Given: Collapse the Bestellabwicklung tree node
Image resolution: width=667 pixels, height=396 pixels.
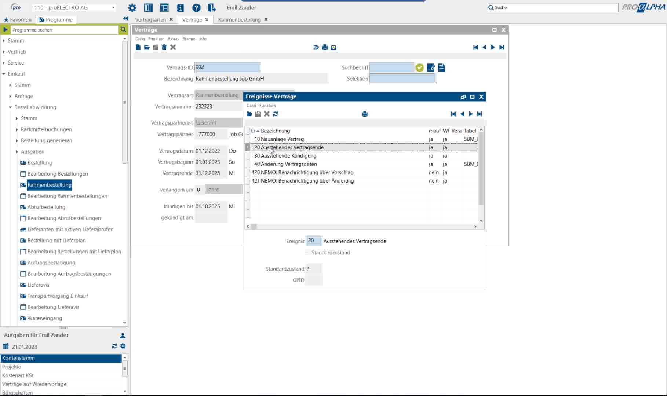Looking at the screenshot, I should (x=10, y=107).
